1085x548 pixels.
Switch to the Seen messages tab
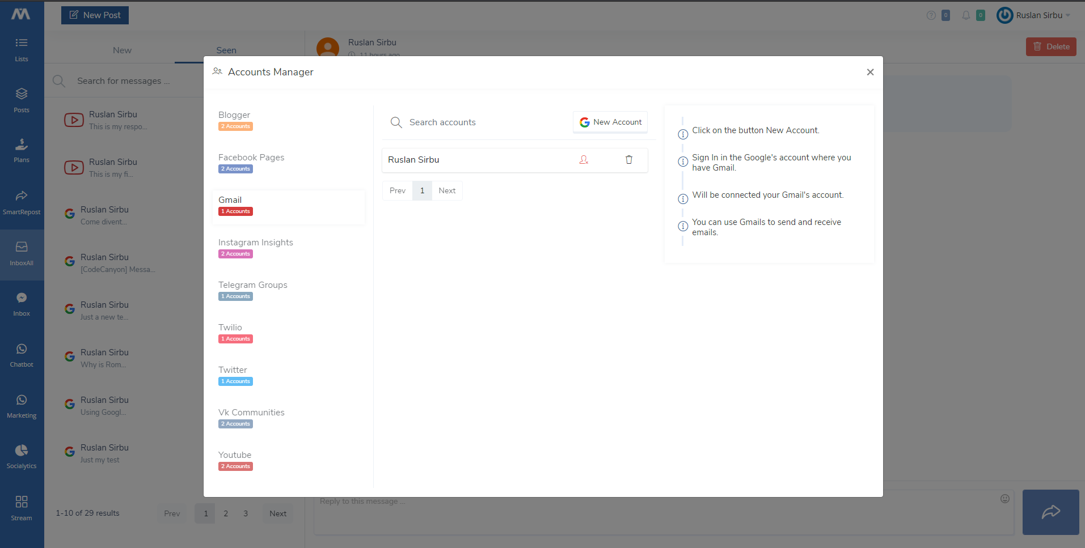(x=226, y=50)
